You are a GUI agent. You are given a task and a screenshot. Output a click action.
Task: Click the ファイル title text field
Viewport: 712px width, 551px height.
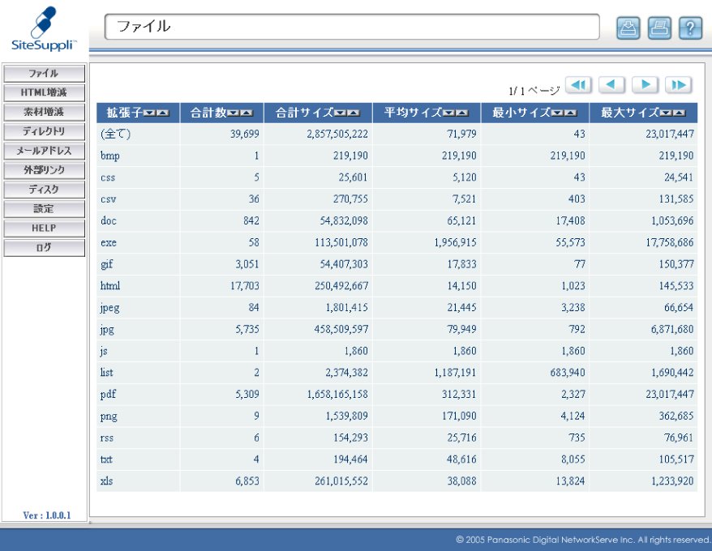point(352,27)
